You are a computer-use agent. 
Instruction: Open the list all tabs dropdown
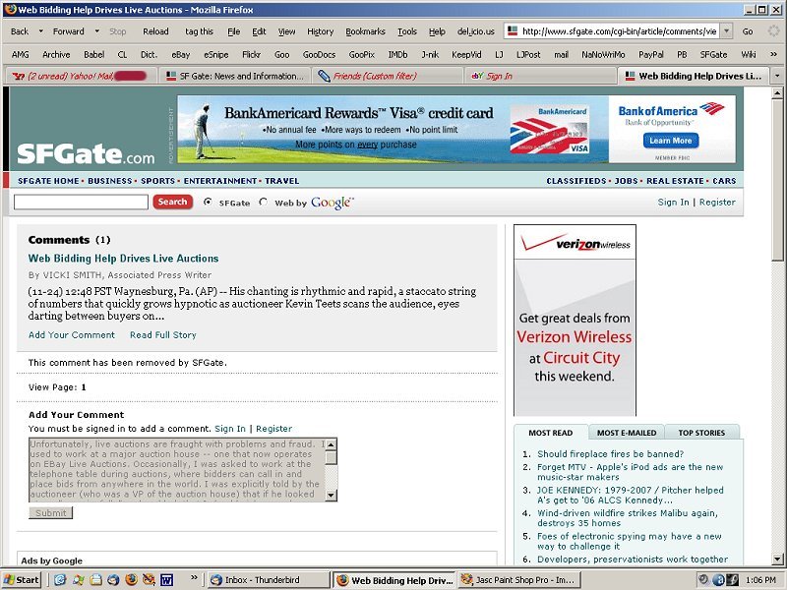tap(777, 76)
